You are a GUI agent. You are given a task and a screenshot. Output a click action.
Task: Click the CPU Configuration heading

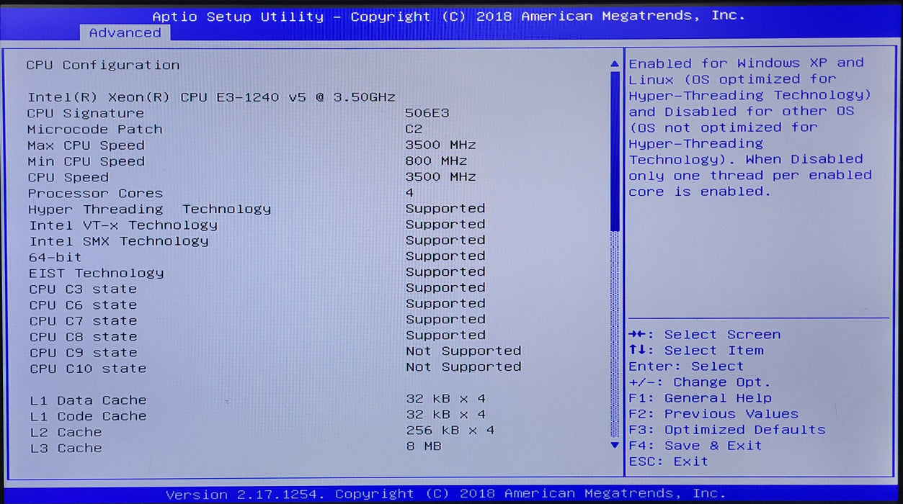click(103, 65)
